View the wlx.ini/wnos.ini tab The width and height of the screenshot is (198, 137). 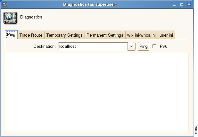[x=141, y=35]
